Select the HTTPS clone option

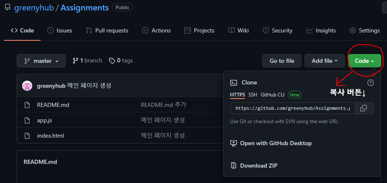[237, 95]
